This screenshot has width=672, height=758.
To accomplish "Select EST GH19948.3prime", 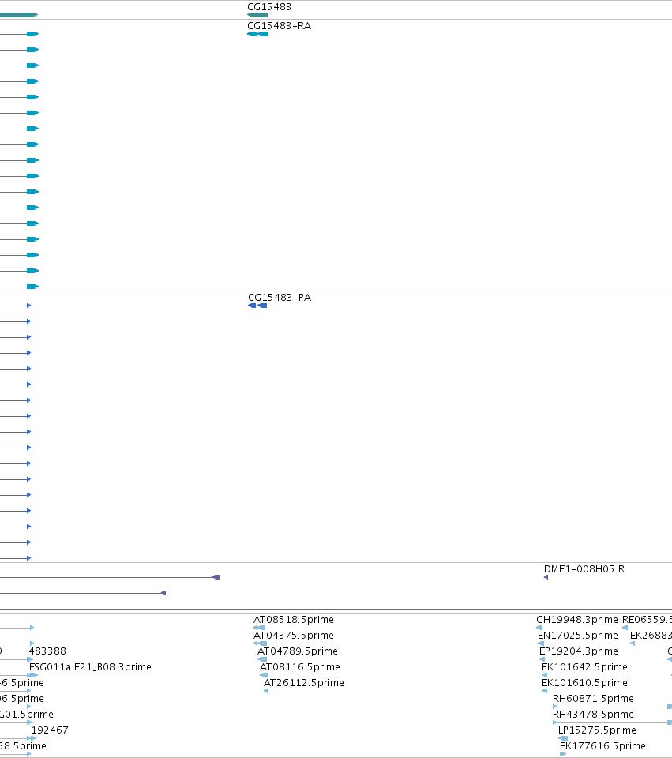I will click(576, 619).
